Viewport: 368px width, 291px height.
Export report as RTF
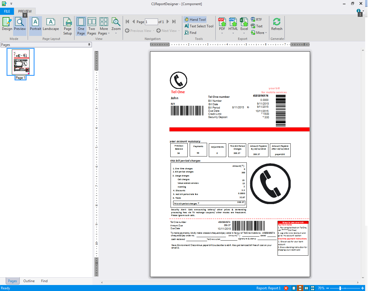tap(256, 19)
